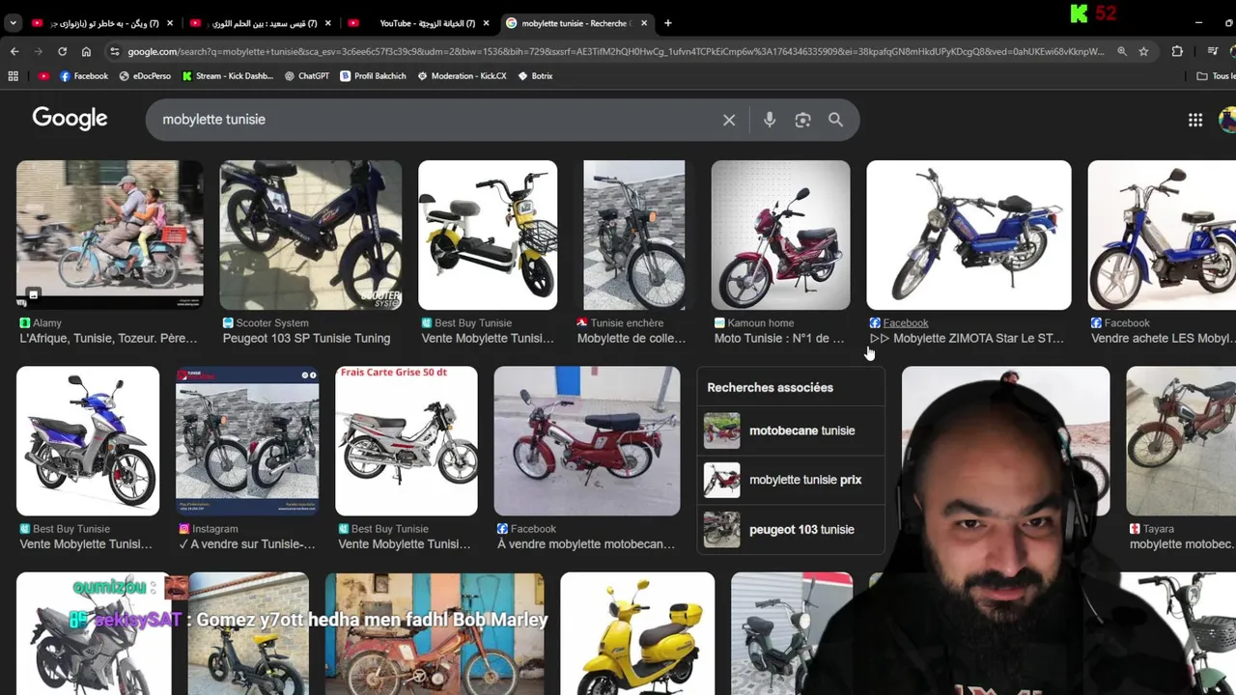Select related search motobecane tunisie
Viewport: 1236px width, 695px height.
point(791,431)
